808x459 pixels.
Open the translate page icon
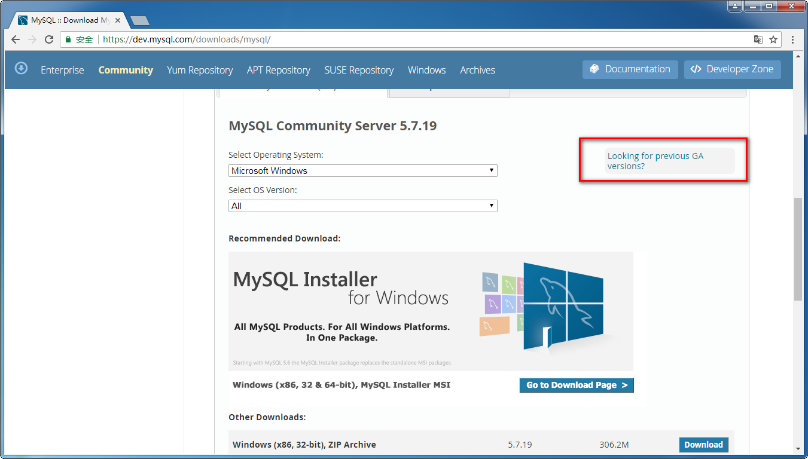coord(758,39)
